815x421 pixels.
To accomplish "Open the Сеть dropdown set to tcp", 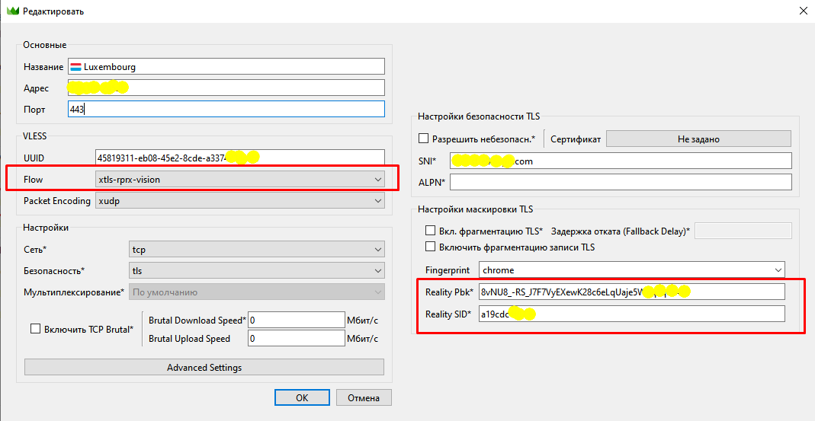I will [257, 250].
